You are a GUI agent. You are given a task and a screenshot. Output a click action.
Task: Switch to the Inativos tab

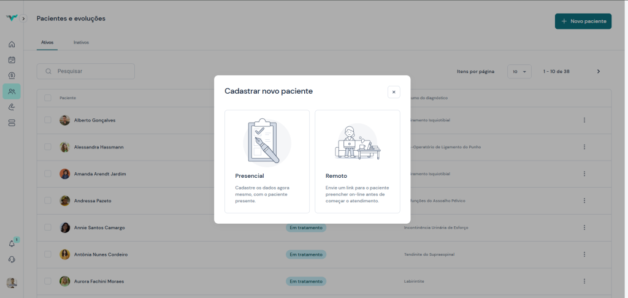(x=82, y=43)
